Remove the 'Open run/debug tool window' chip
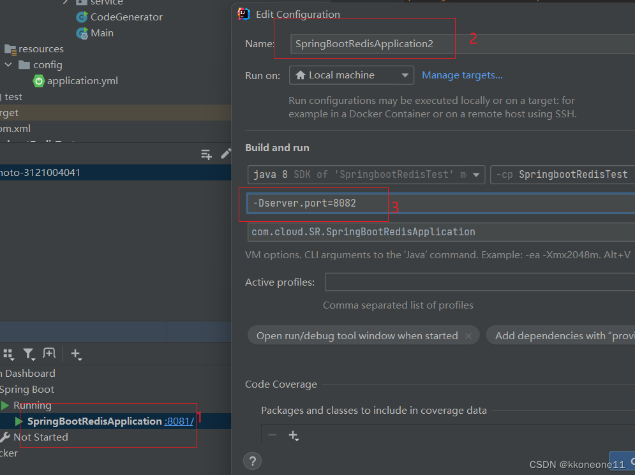635x475 pixels. [468, 336]
